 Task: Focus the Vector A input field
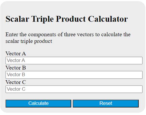pyautogui.click(x=74, y=61)
